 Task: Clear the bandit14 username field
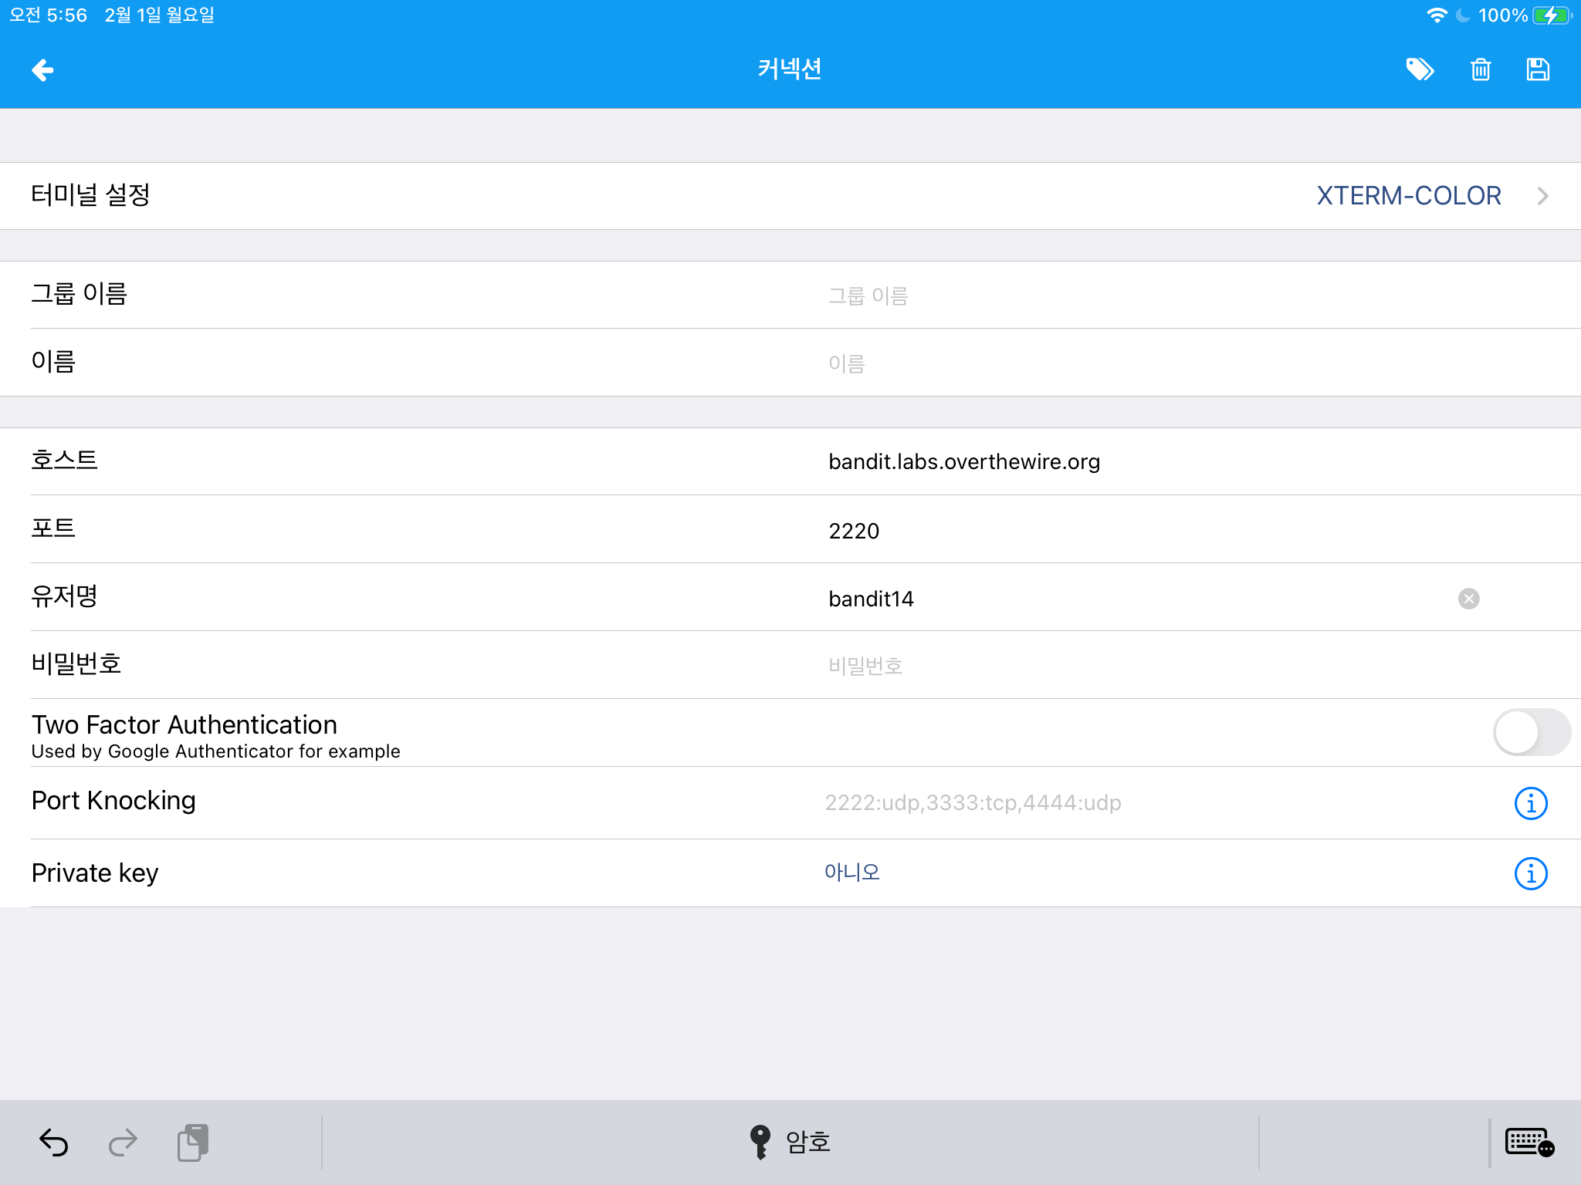click(1468, 599)
